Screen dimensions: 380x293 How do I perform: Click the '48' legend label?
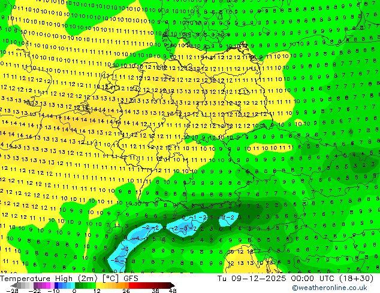pos(173,291)
